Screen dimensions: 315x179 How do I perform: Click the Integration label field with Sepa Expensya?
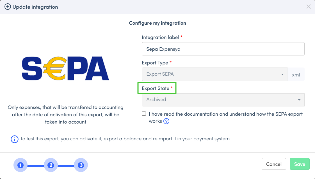[223, 49]
